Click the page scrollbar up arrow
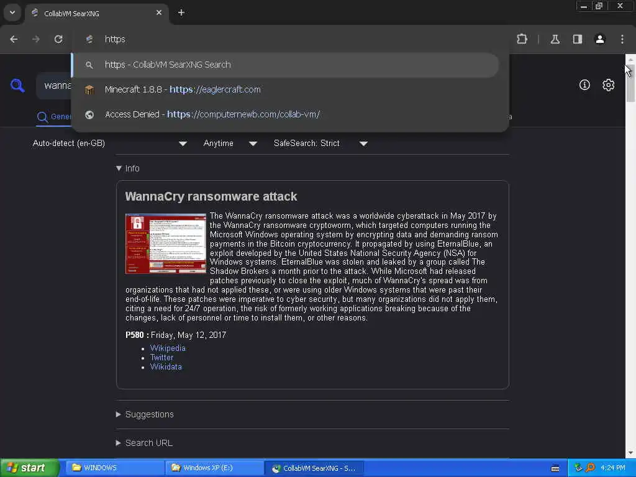The image size is (636, 477). click(x=630, y=59)
